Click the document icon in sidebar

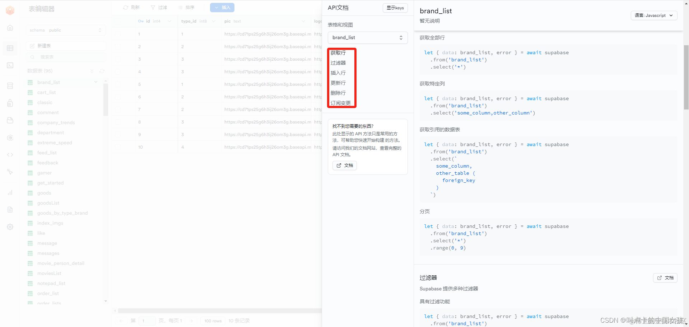[10, 210]
